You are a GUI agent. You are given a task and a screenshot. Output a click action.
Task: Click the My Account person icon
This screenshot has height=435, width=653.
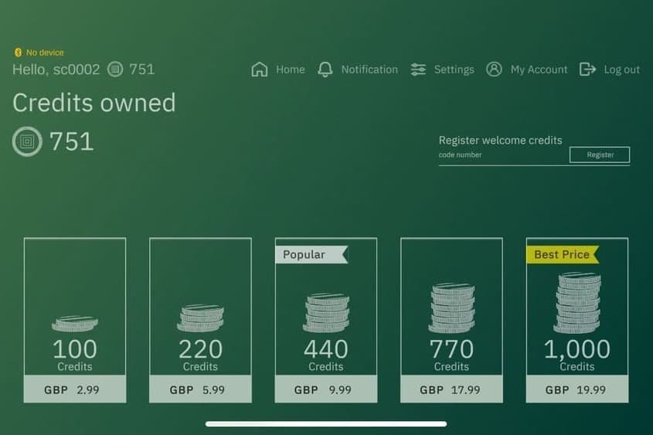494,69
